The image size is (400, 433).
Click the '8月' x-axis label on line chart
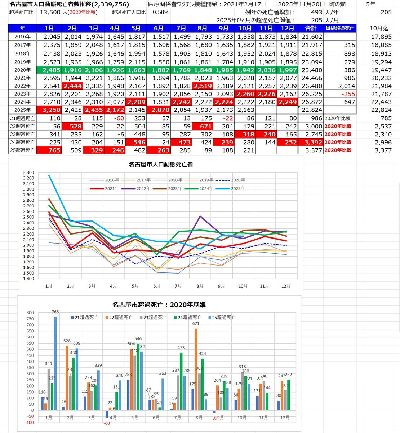199,286
